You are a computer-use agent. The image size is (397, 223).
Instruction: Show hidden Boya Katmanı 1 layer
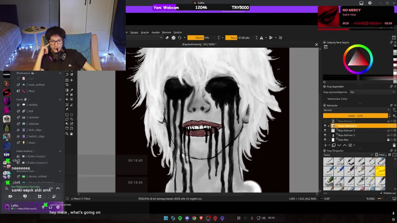(x=325, y=121)
